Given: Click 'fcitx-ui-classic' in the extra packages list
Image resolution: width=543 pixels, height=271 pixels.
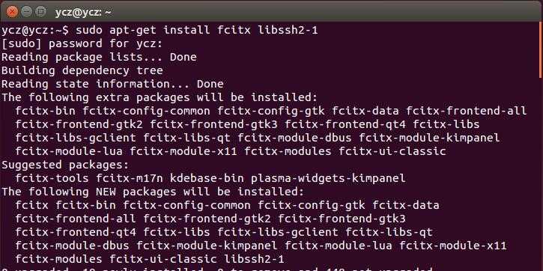Looking at the screenshot, I should click(392, 151).
